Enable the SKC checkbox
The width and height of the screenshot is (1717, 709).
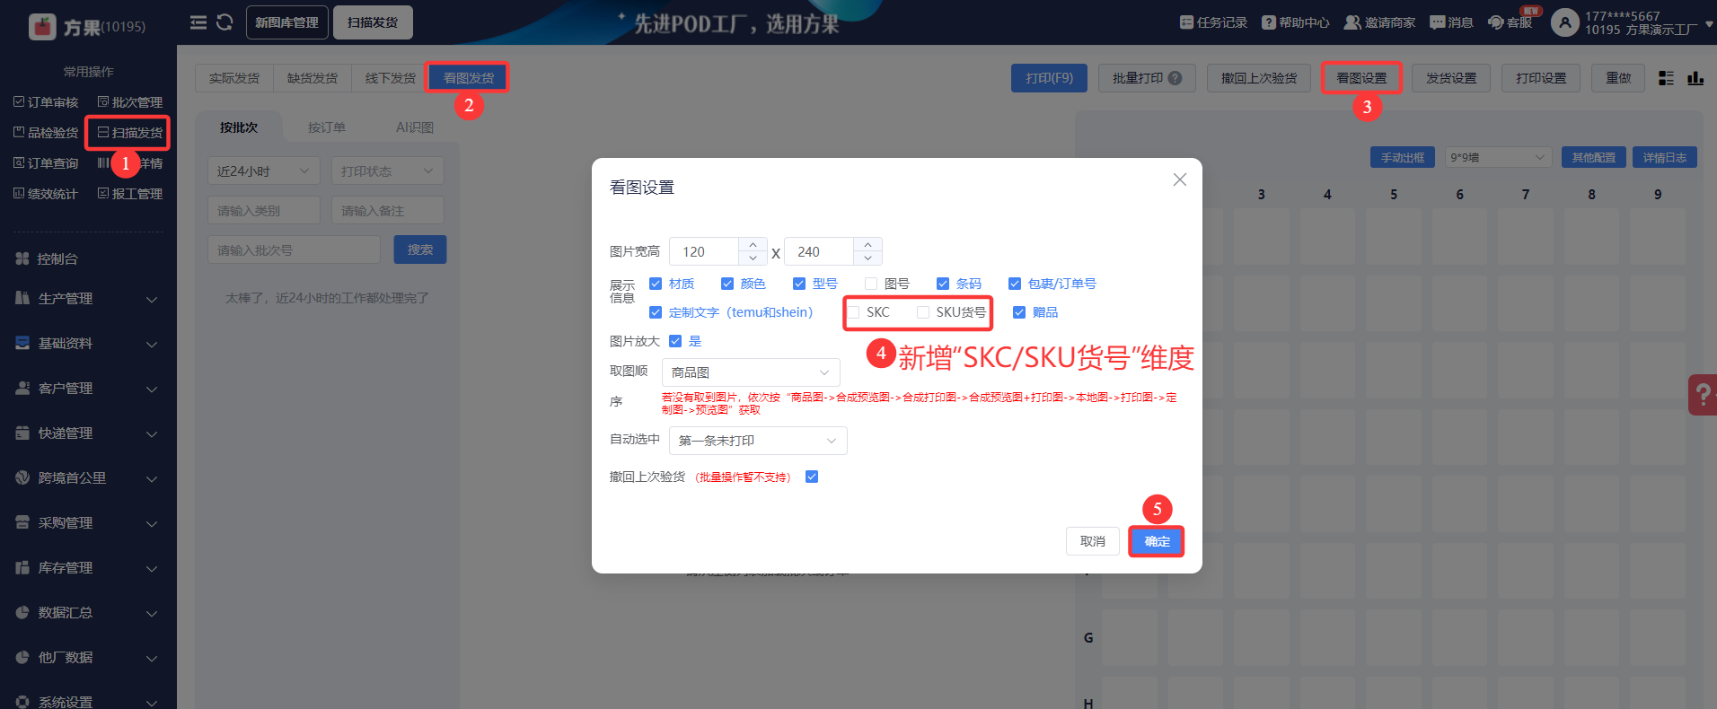point(853,312)
